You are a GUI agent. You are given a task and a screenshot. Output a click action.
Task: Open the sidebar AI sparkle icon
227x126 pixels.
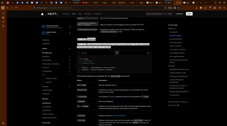point(3,13)
